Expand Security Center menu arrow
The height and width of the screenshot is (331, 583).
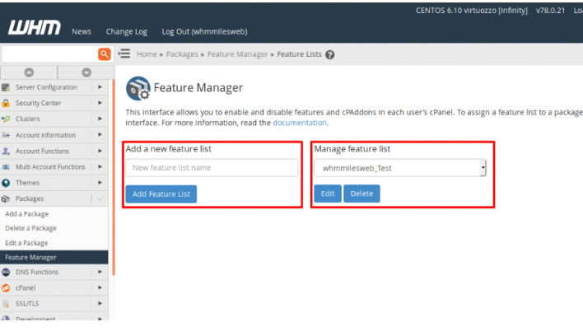coord(100,103)
